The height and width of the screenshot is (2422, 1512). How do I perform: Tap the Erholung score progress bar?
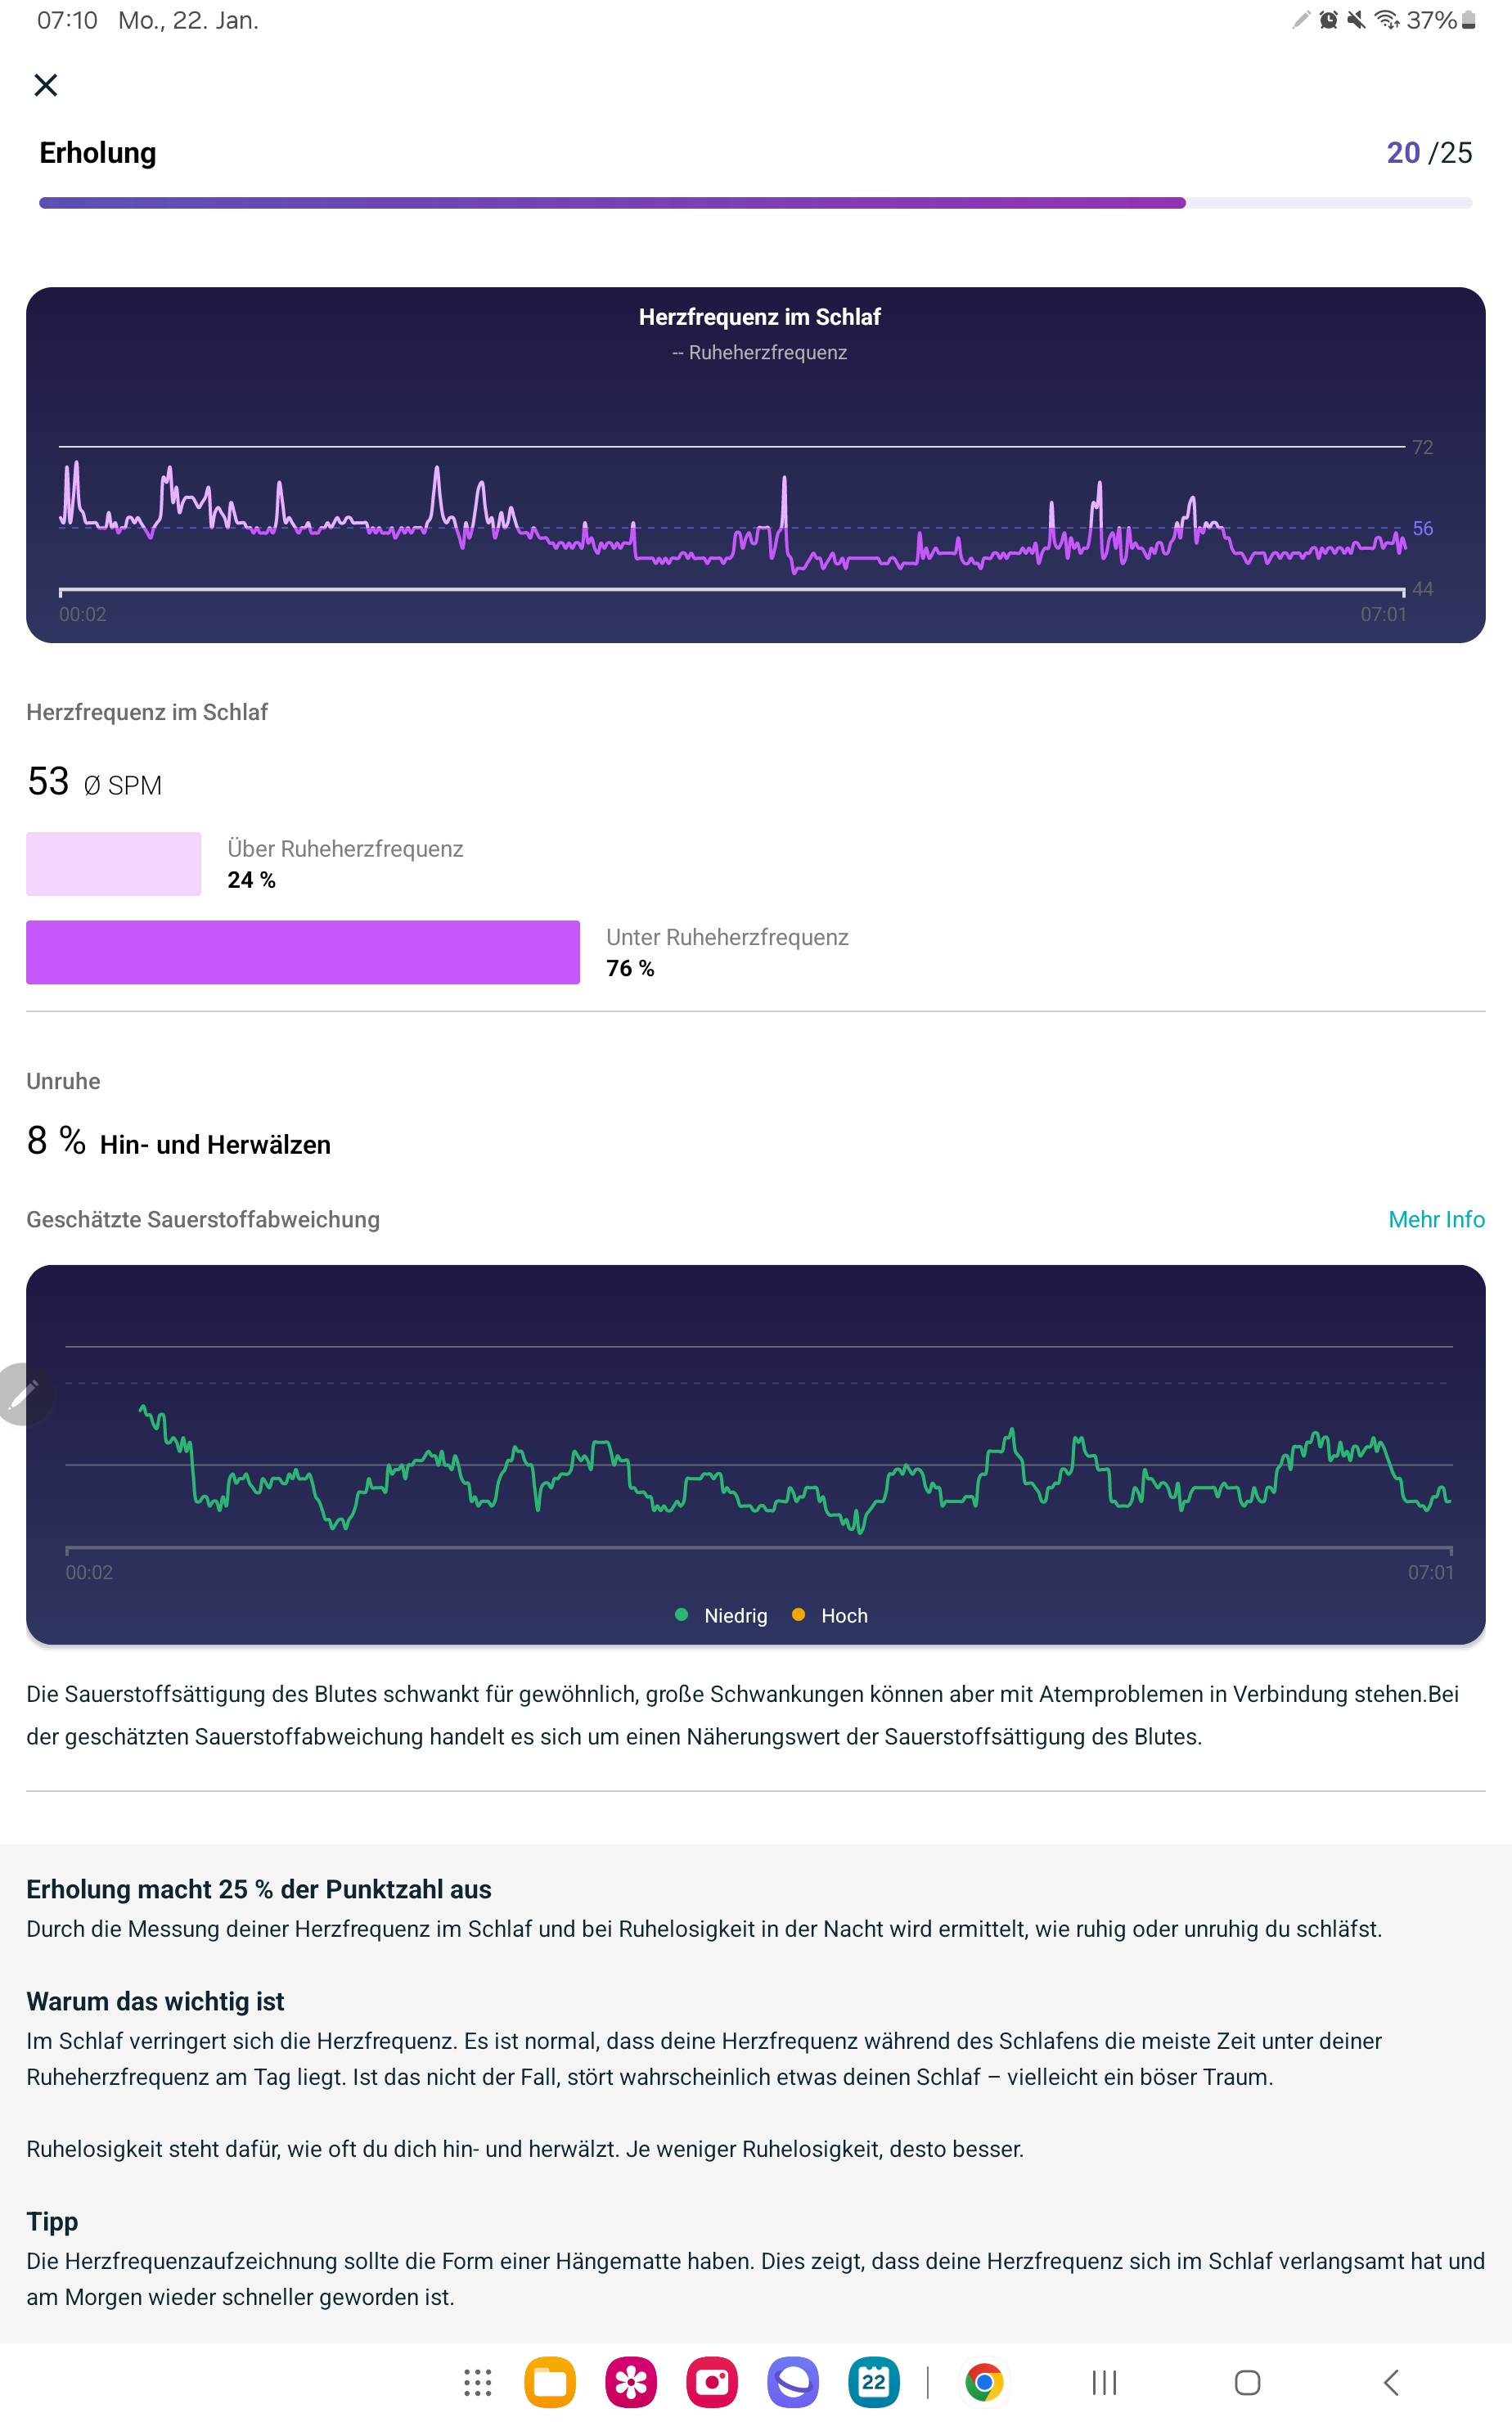point(755,203)
